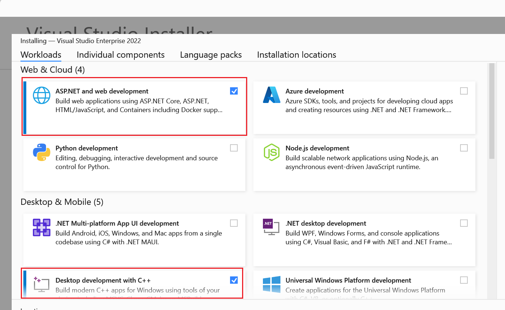Image resolution: width=505 pixels, height=310 pixels.
Task: Uncheck ASP.NET and web development workload
Action: pyautogui.click(x=234, y=91)
